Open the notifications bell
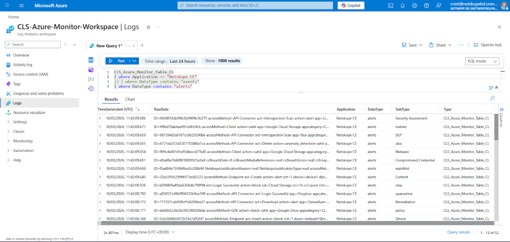This screenshot has height=242, width=510. click(402, 5)
